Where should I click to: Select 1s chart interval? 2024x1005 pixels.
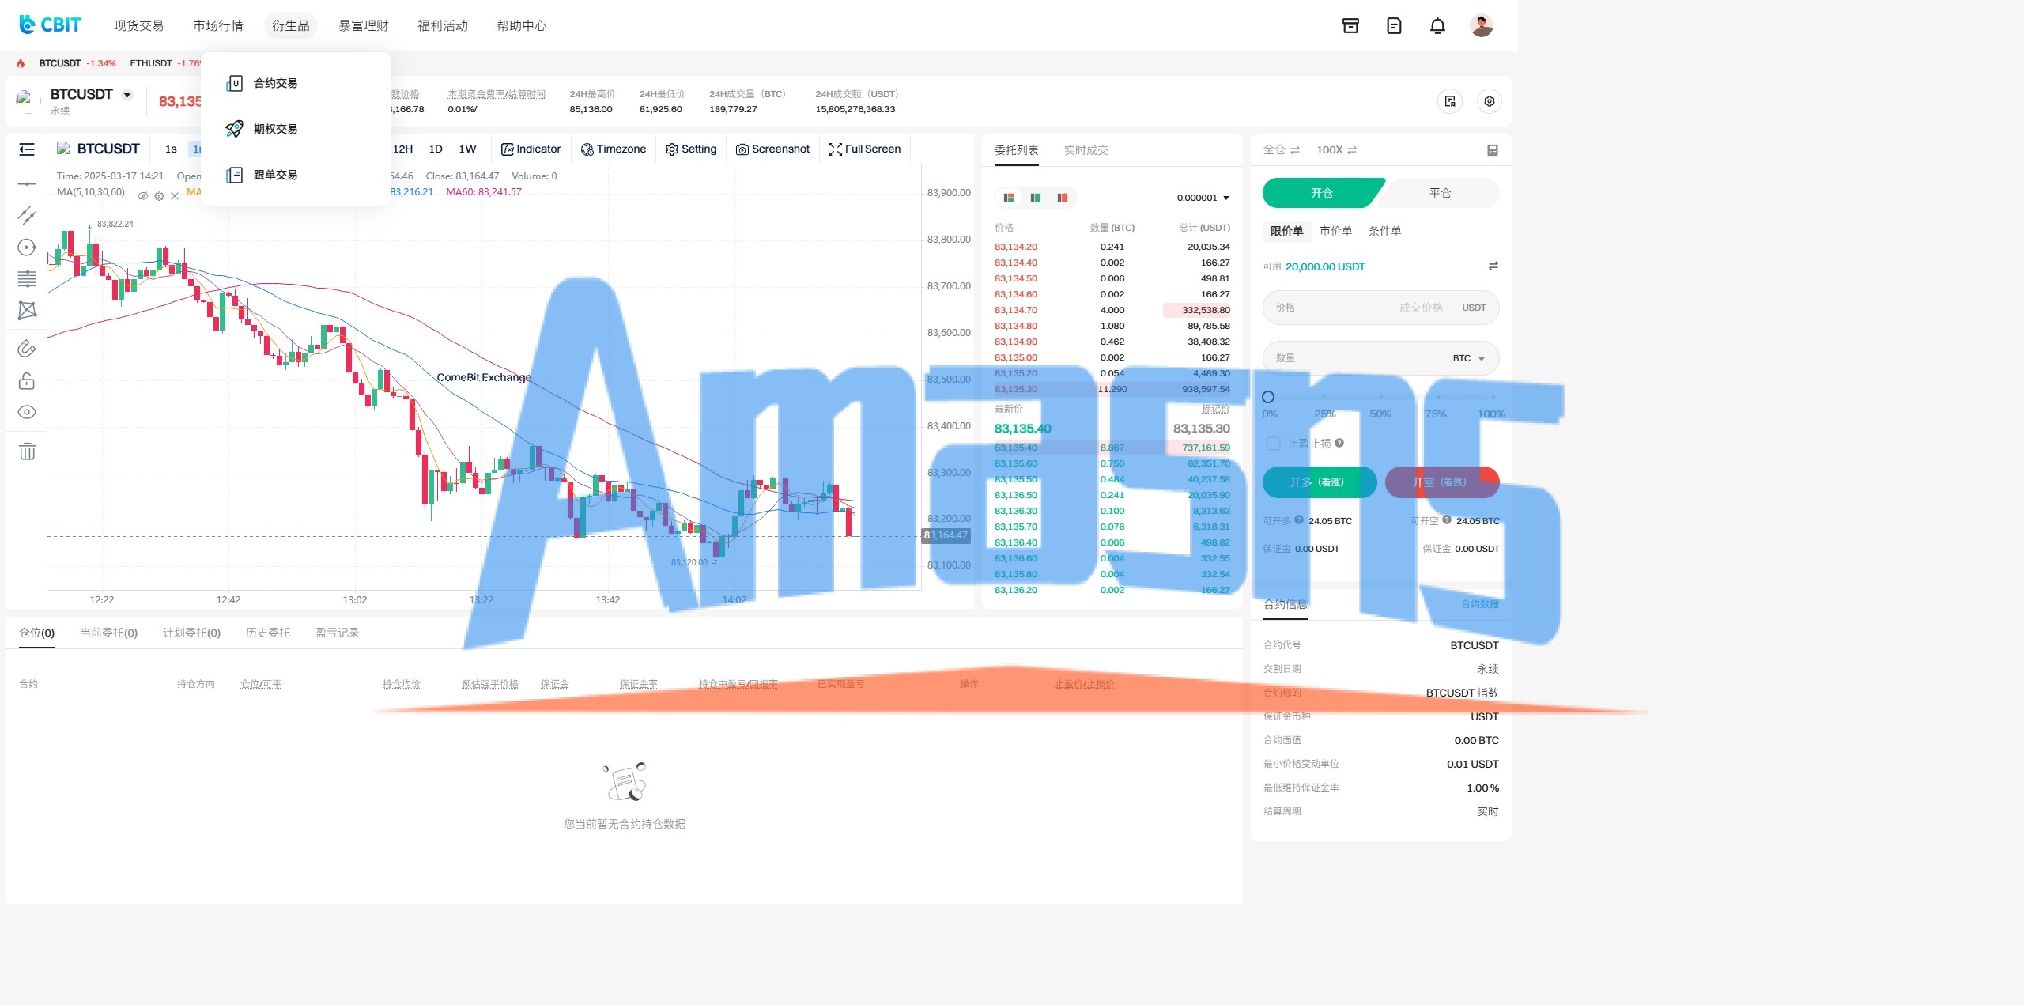(171, 149)
